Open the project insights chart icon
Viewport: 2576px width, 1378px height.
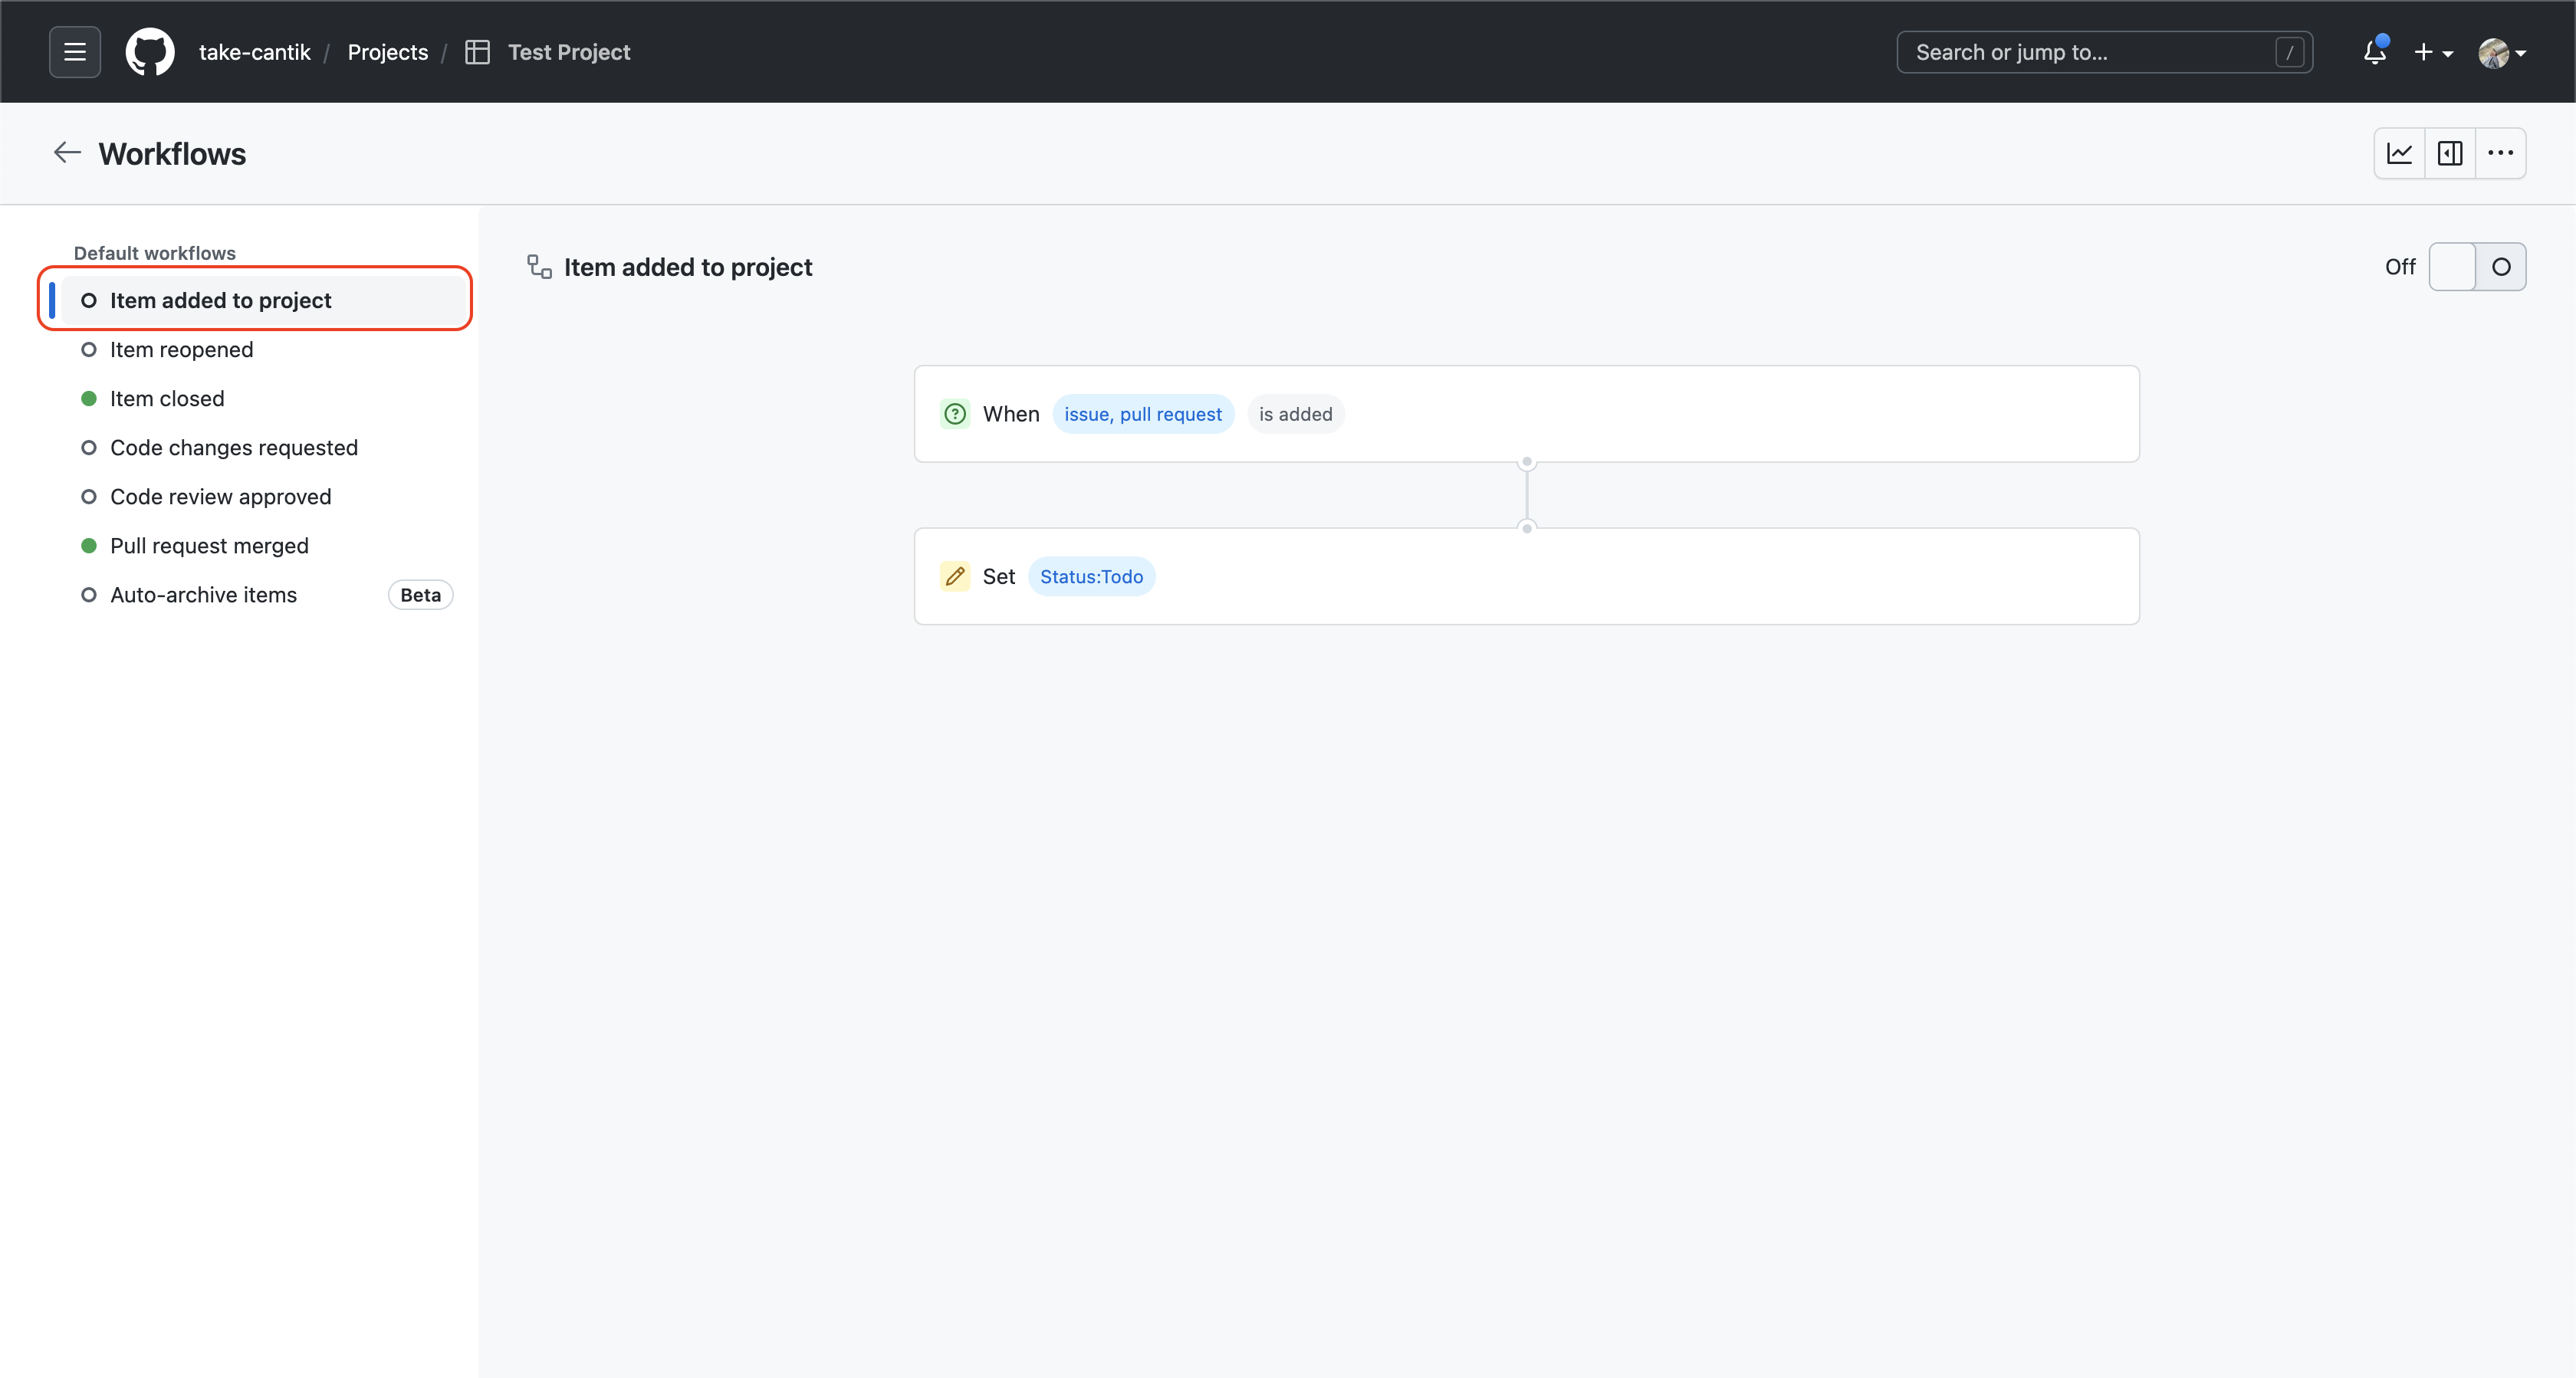point(2399,153)
